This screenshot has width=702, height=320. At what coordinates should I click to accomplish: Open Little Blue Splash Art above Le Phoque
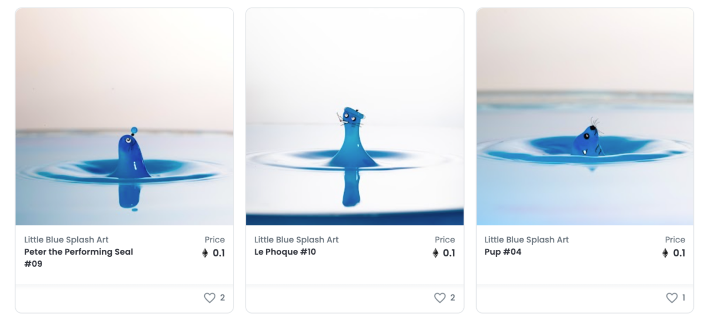point(297,239)
